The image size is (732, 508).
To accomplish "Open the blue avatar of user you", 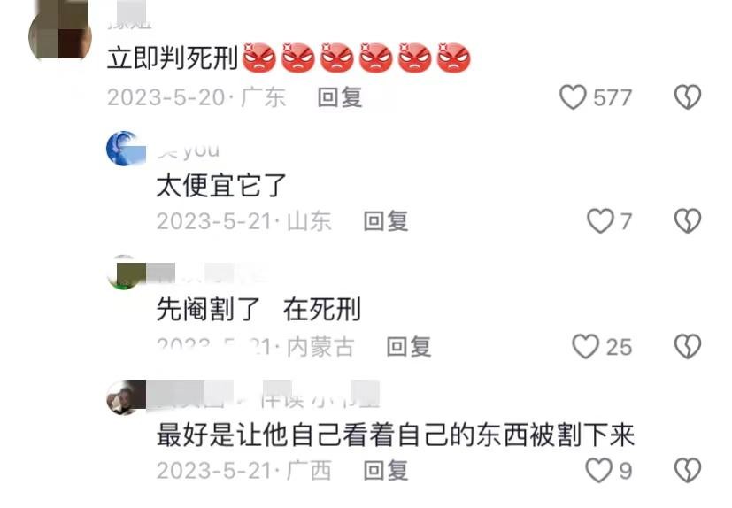I will (x=124, y=149).
